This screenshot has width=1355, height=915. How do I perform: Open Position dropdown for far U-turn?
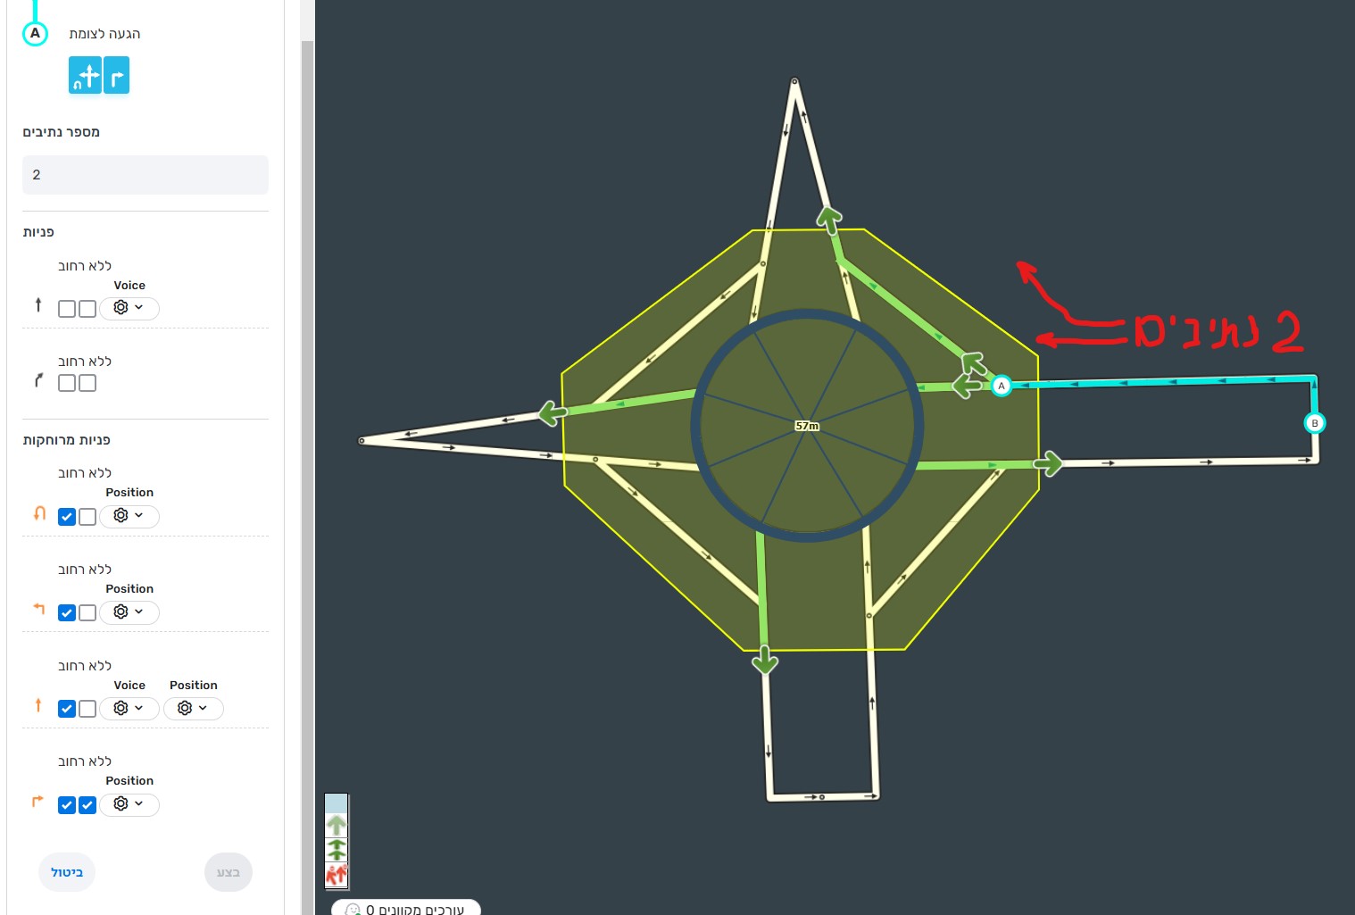(x=129, y=516)
